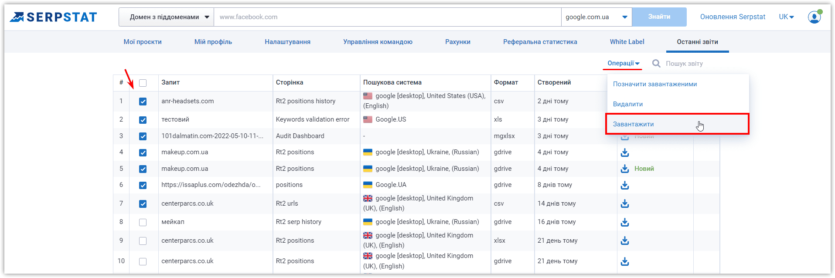Click the magnifier icon by report search
Viewport: 835px width, 278px height.
click(x=656, y=64)
